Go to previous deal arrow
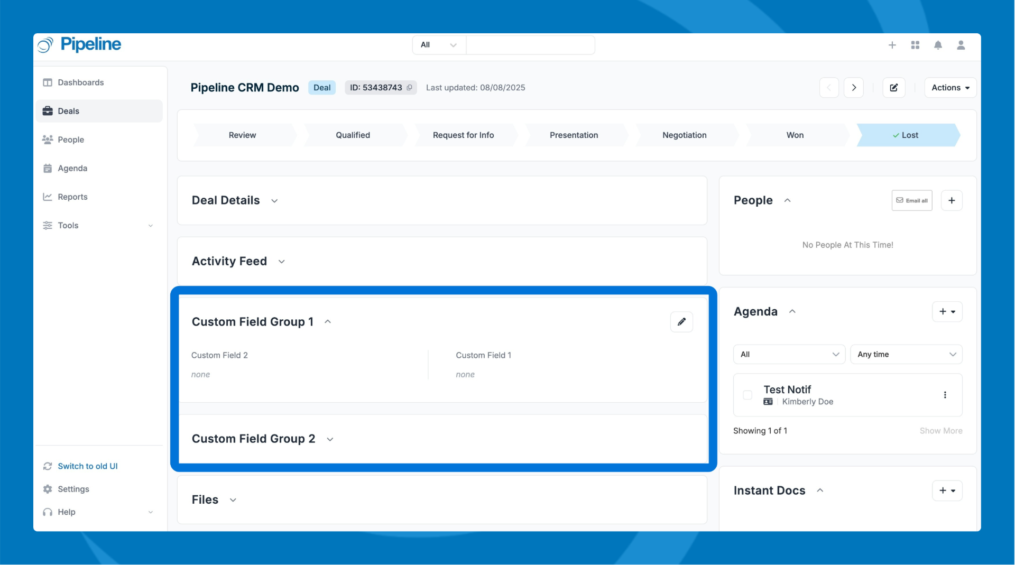The height and width of the screenshot is (565, 1015). pyautogui.click(x=829, y=88)
